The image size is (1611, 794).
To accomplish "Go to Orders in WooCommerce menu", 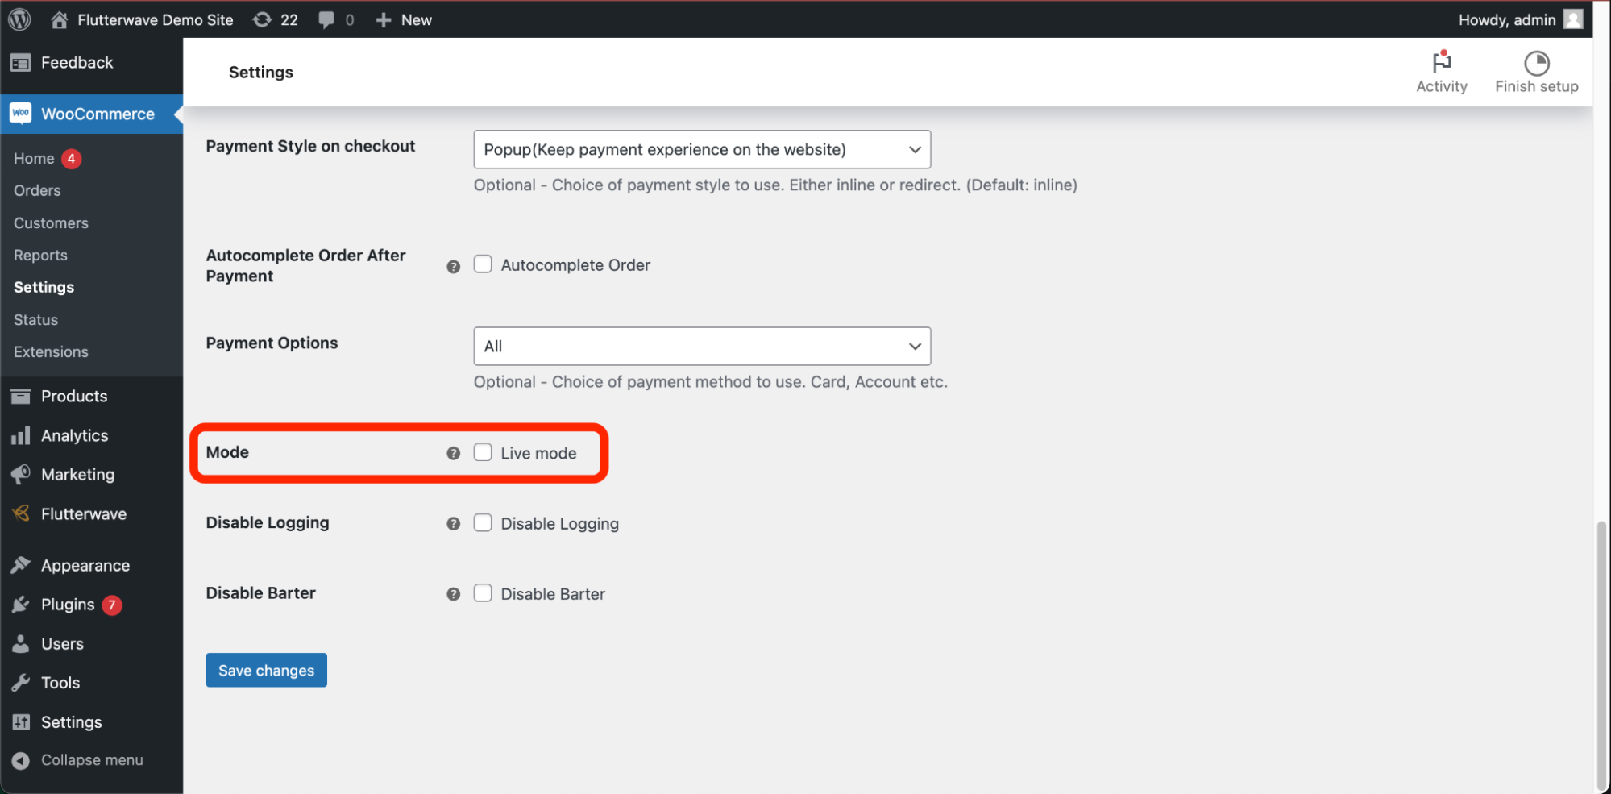I will (37, 190).
